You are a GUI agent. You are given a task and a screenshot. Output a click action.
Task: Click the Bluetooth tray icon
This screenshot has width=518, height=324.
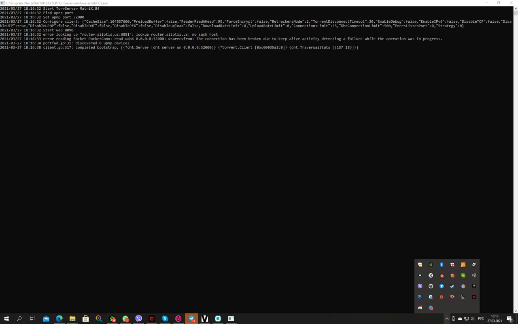pos(442,264)
